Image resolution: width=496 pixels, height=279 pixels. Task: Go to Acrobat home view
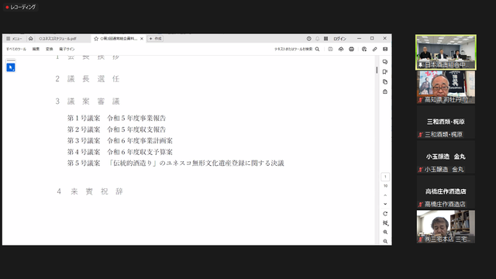point(31,39)
